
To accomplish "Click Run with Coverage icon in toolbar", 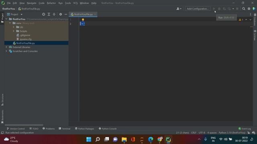I will (224, 9).
